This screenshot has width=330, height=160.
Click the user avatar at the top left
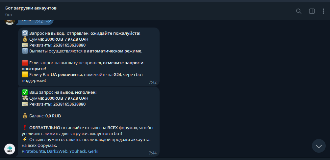click(x=10, y=21)
